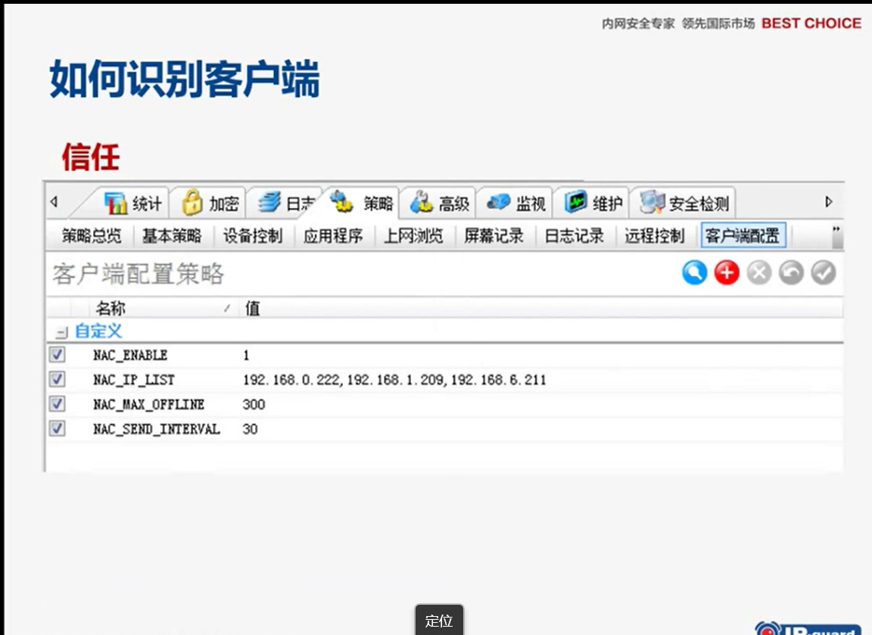The width and height of the screenshot is (872, 635).
Task: Click the 定位 button at bottom
Action: 439,621
